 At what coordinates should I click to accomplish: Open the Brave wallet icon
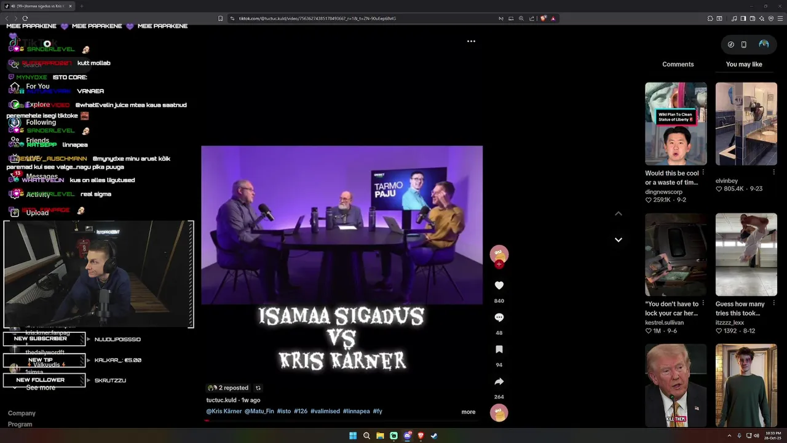coord(752,18)
